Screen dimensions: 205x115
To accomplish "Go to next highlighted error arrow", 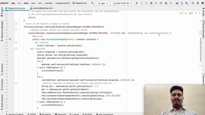I will click(x=200, y=13).
